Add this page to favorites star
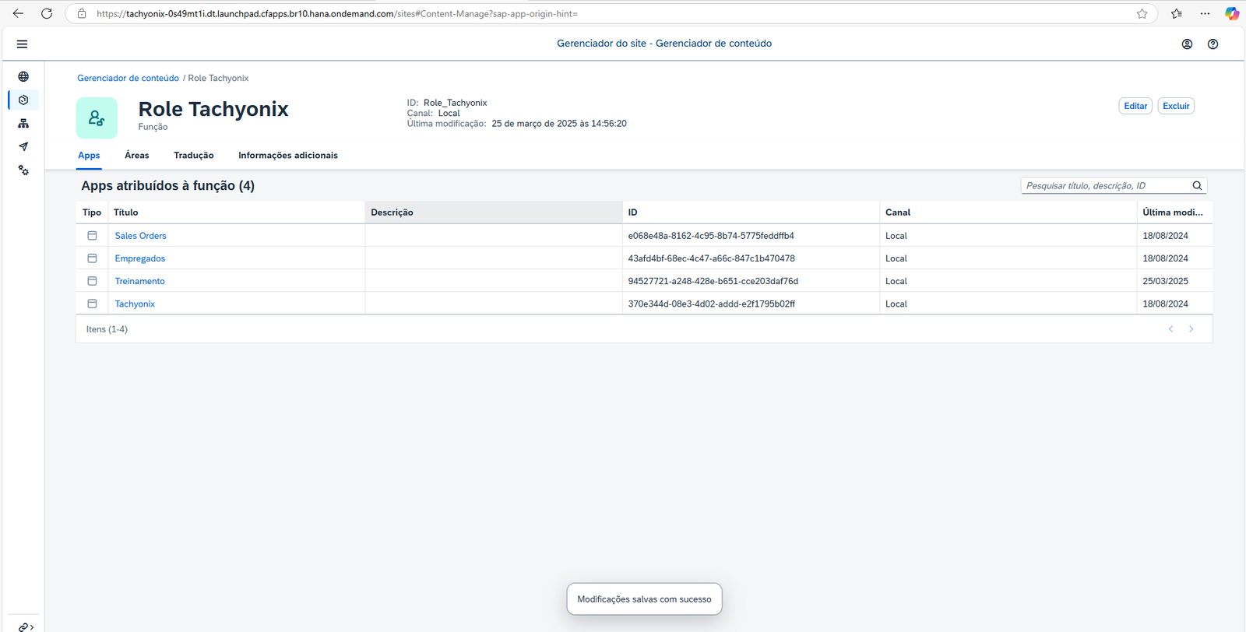 (x=1142, y=13)
